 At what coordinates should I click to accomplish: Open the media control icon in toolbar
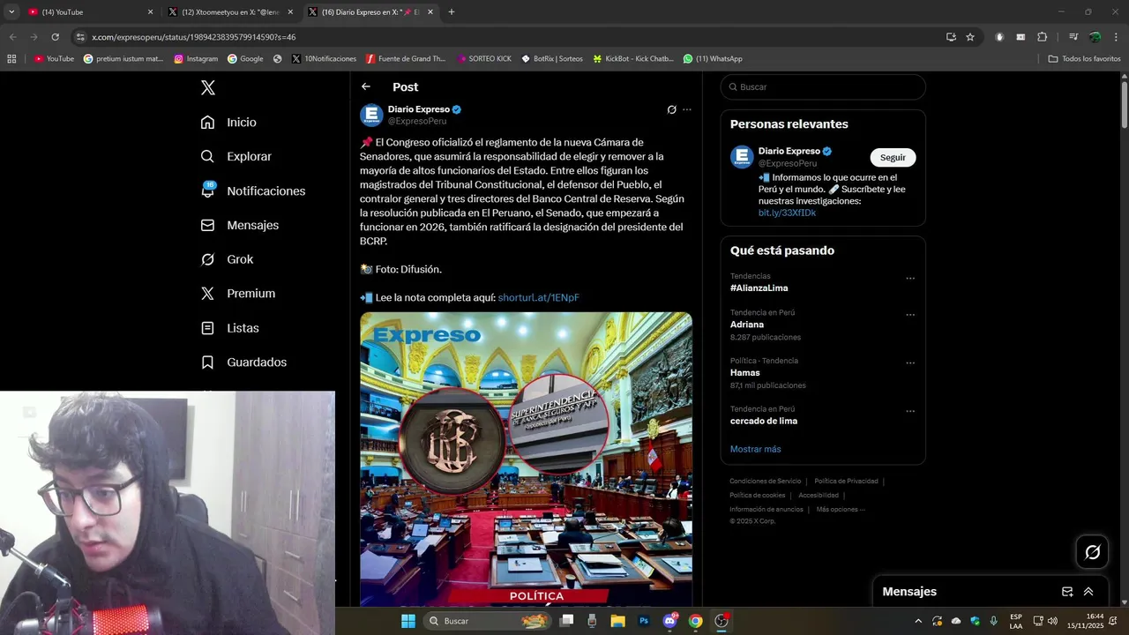[x=1073, y=37]
